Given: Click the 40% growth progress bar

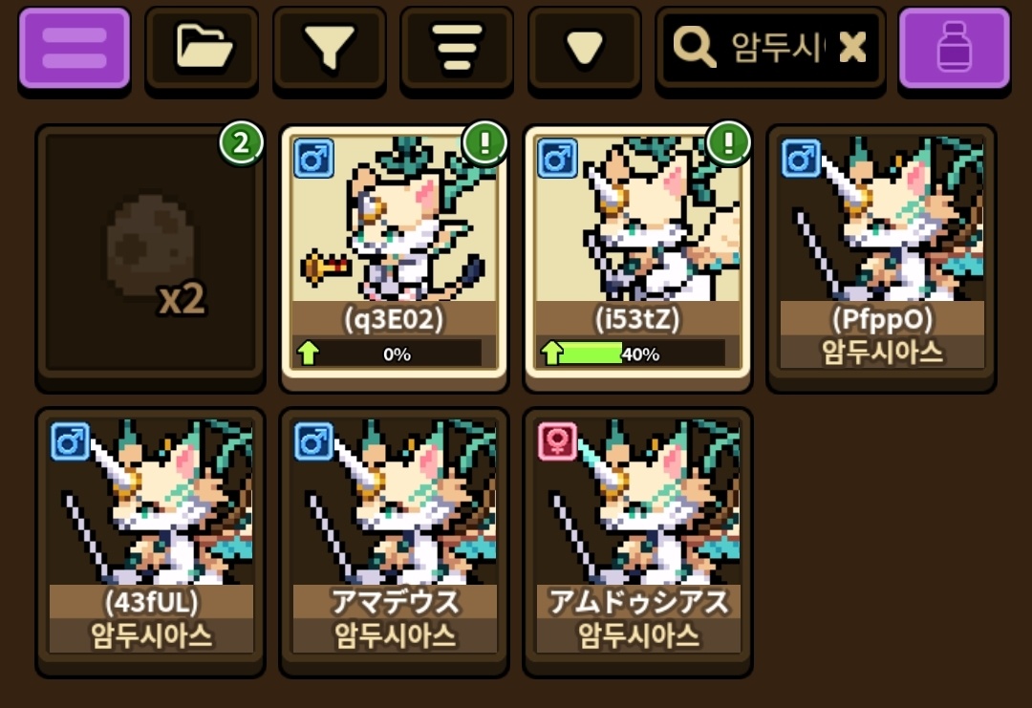Looking at the screenshot, I should point(633,354).
